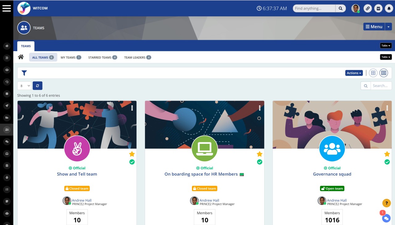Unstar the Show and Tell team

tap(132, 154)
